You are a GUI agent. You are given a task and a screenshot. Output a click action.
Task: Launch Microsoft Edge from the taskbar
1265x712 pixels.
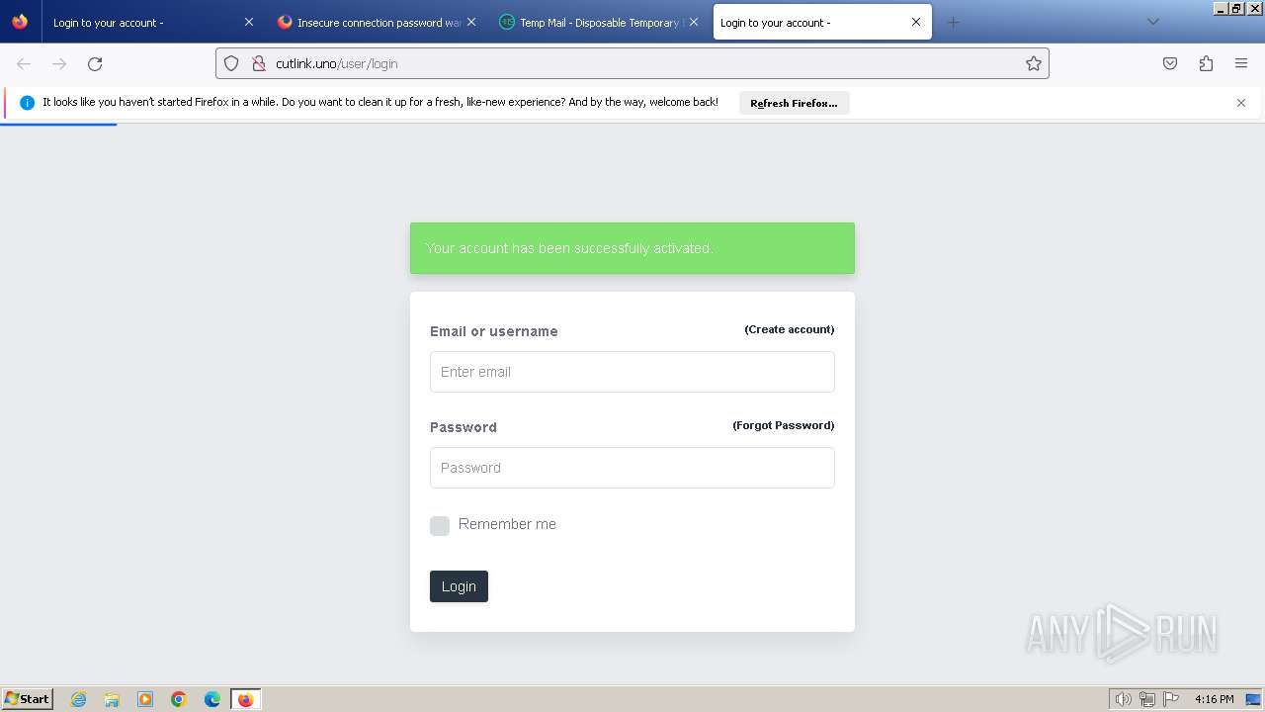212,699
